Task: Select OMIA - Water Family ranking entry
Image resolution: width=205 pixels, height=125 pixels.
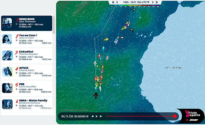Action: (27, 104)
